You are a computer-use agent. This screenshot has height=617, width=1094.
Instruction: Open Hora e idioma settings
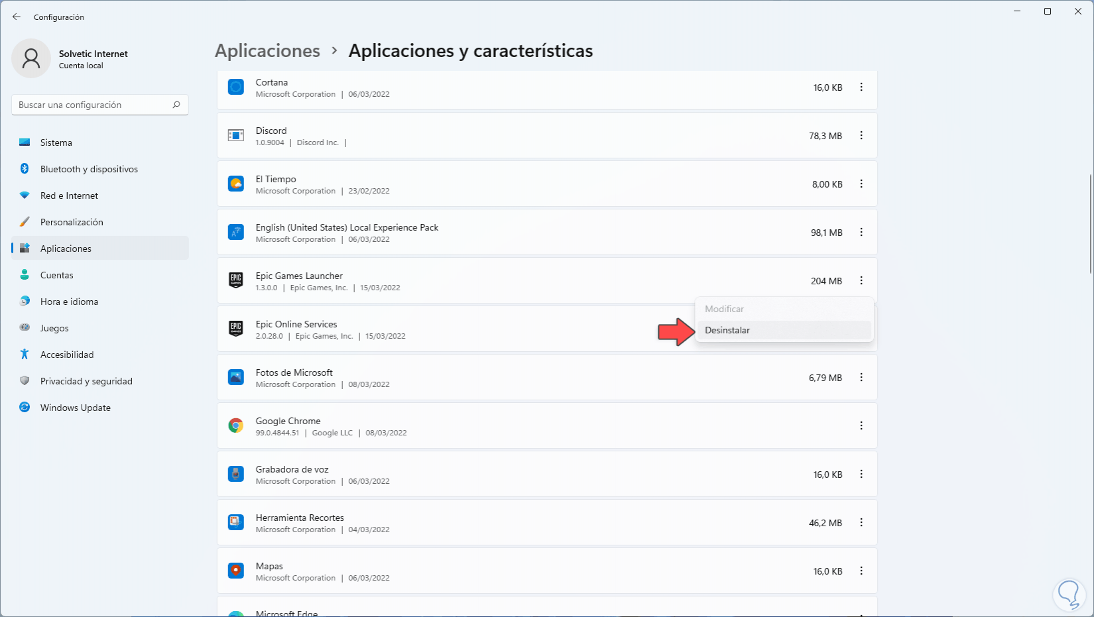[x=100, y=302]
